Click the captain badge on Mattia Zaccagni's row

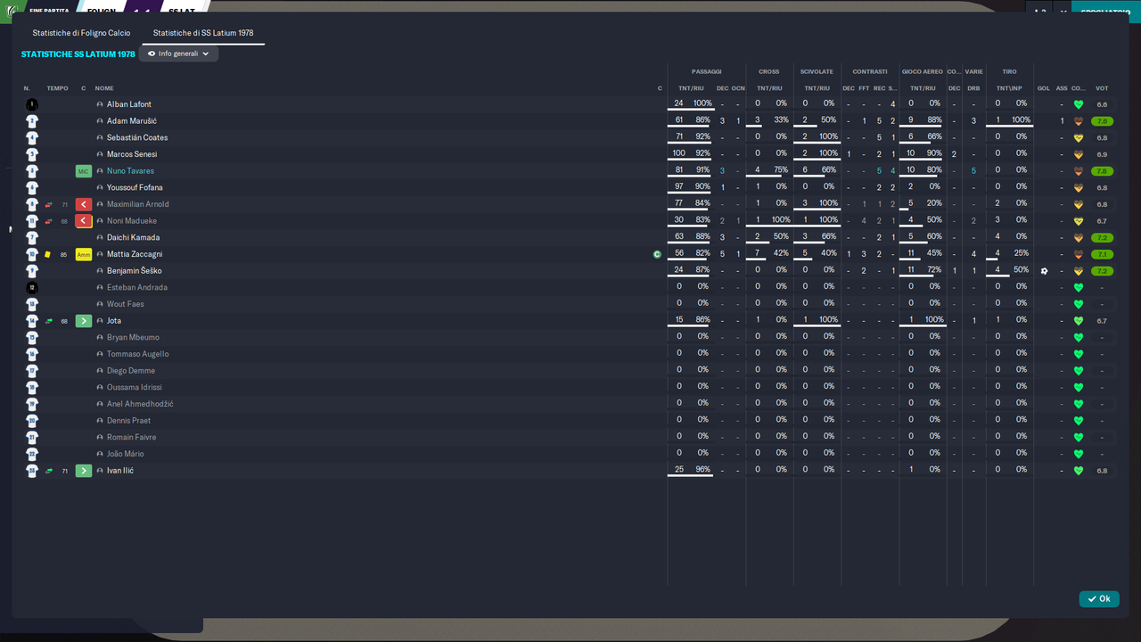[x=657, y=254]
